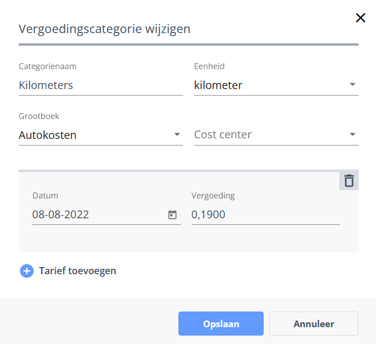Expand the Eenheid dropdown arrow

(x=352, y=85)
